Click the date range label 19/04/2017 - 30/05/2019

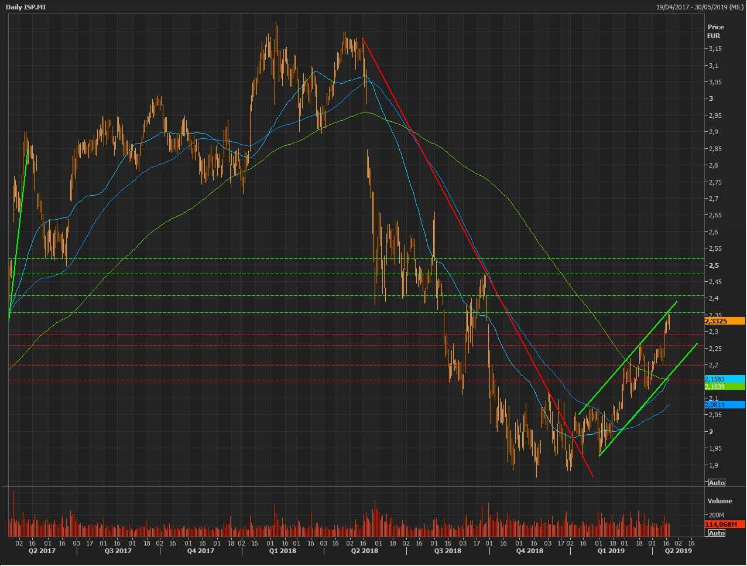pyautogui.click(x=699, y=7)
